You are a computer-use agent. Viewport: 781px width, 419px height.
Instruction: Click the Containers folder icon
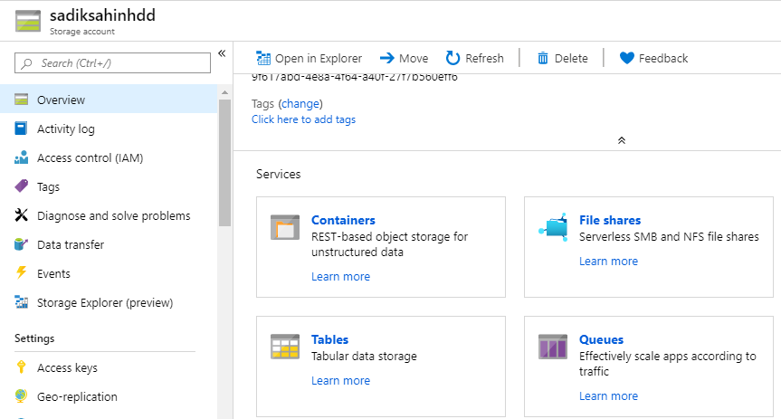(x=285, y=227)
